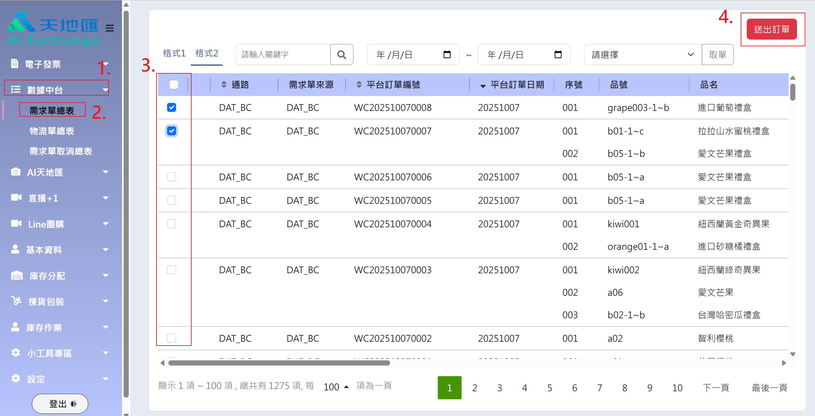Click the magnifier search icon button
Viewport: 815px width, 416px height.
click(x=342, y=55)
